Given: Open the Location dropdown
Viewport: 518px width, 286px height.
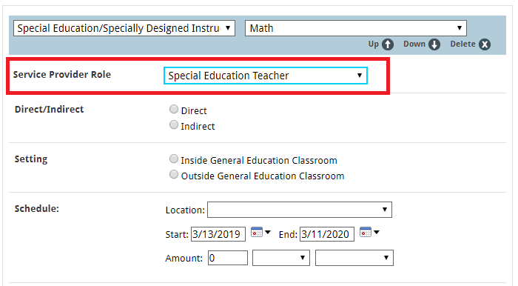Looking at the screenshot, I should coord(300,210).
